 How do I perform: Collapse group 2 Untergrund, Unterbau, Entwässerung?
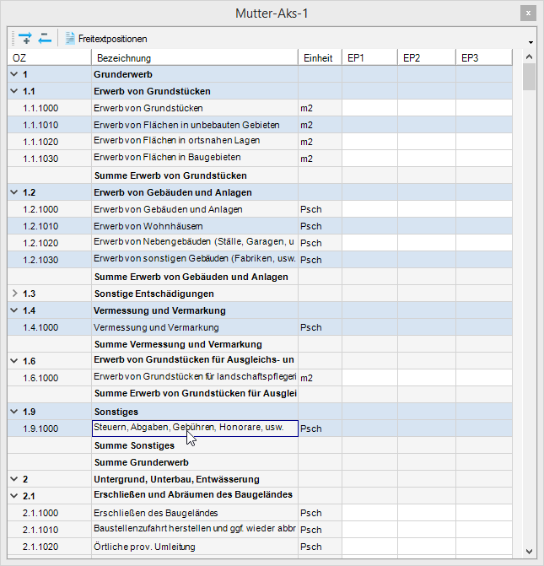pyautogui.click(x=14, y=478)
